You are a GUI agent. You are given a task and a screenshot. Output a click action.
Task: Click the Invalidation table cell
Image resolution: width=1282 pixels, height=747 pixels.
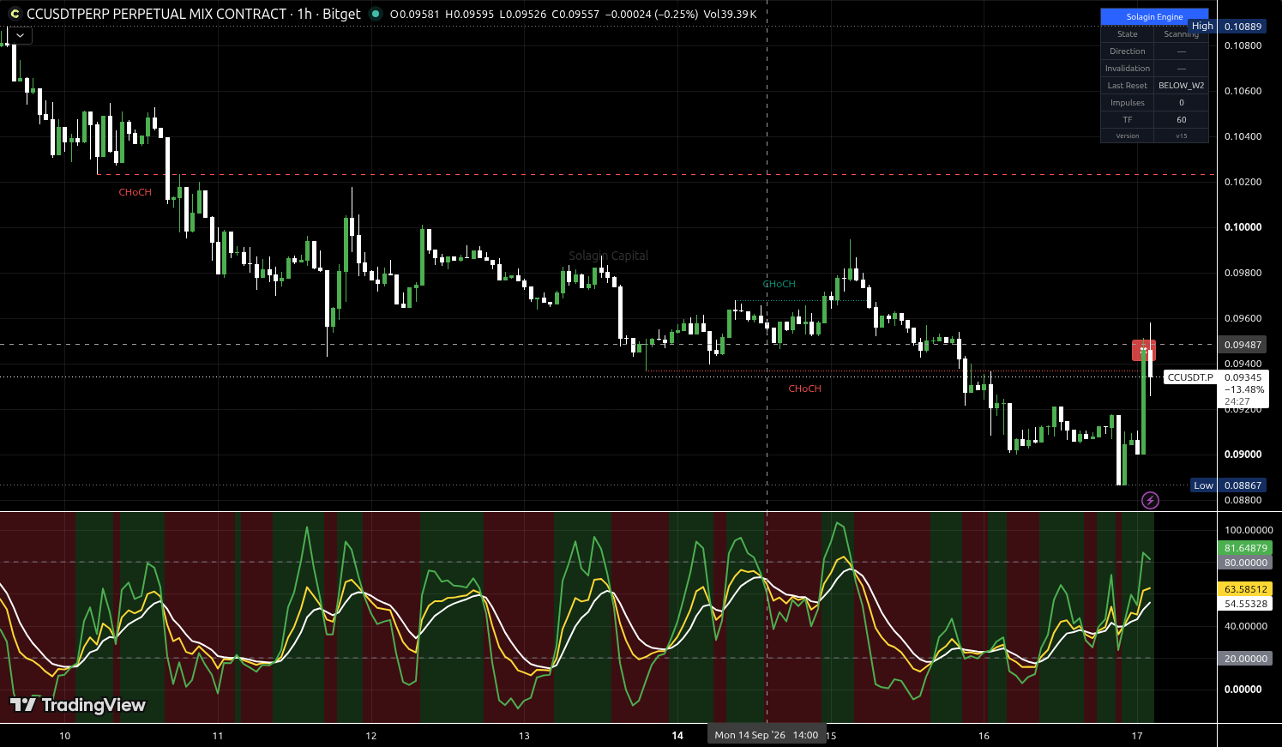click(x=1127, y=69)
